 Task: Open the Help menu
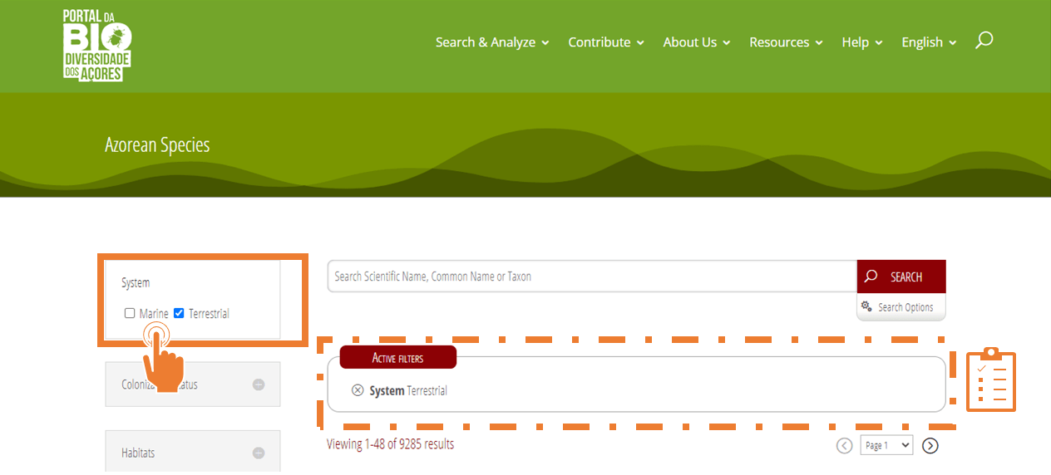tap(861, 42)
